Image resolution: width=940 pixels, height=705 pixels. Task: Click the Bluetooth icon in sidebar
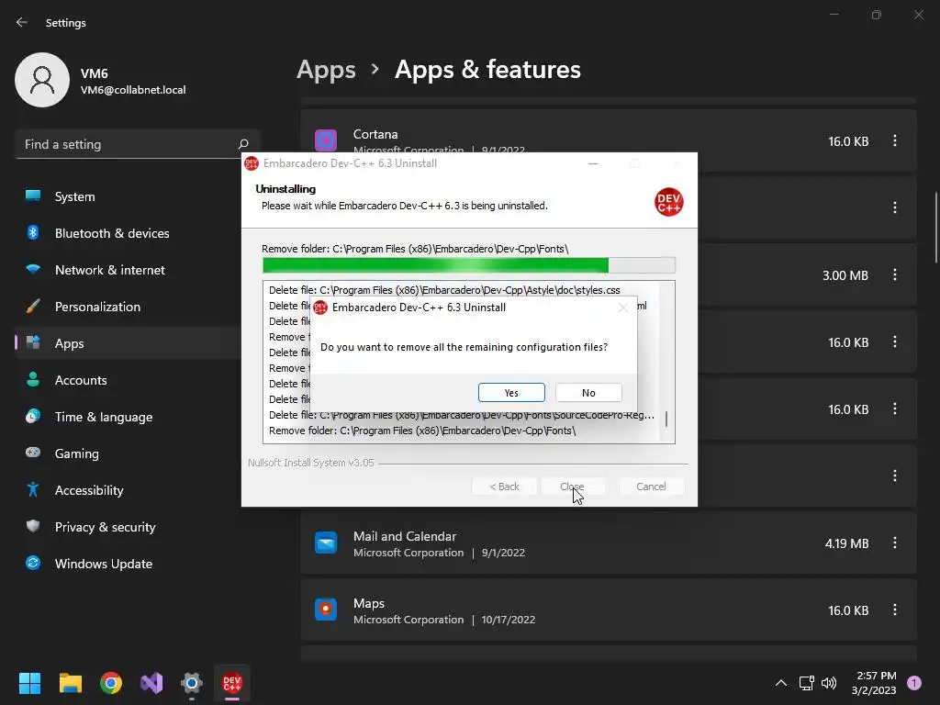click(33, 232)
